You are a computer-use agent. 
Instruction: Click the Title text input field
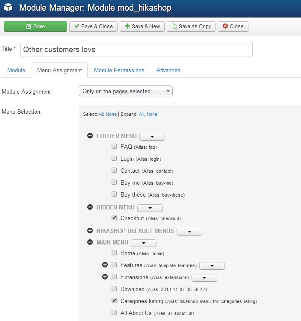tap(136, 50)
